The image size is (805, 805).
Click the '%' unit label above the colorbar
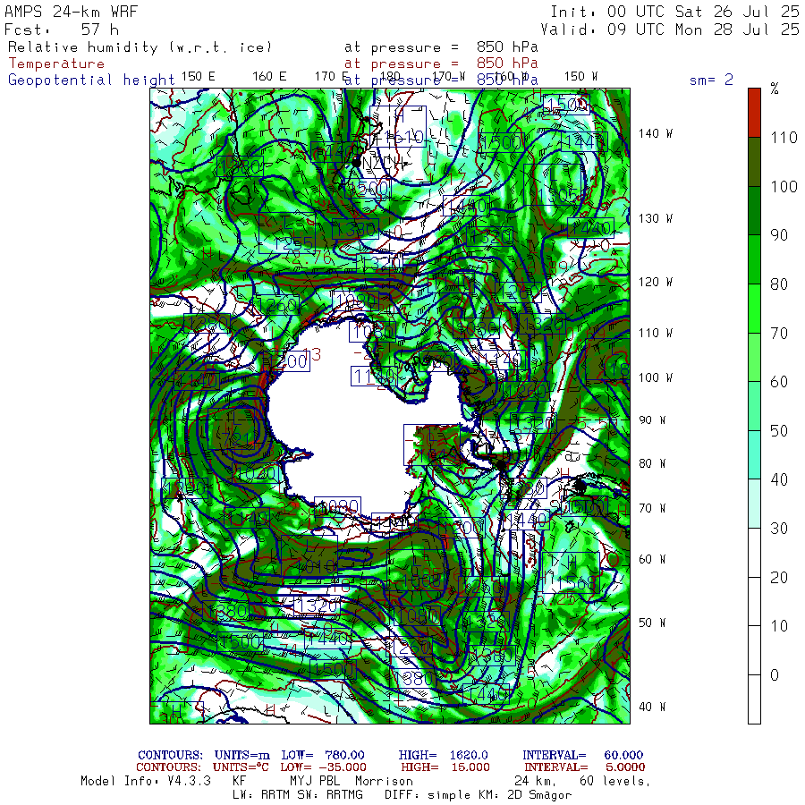[x=775, y=89]
